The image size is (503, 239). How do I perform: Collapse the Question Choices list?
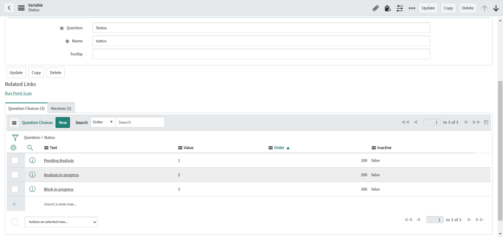pos(486,122)
